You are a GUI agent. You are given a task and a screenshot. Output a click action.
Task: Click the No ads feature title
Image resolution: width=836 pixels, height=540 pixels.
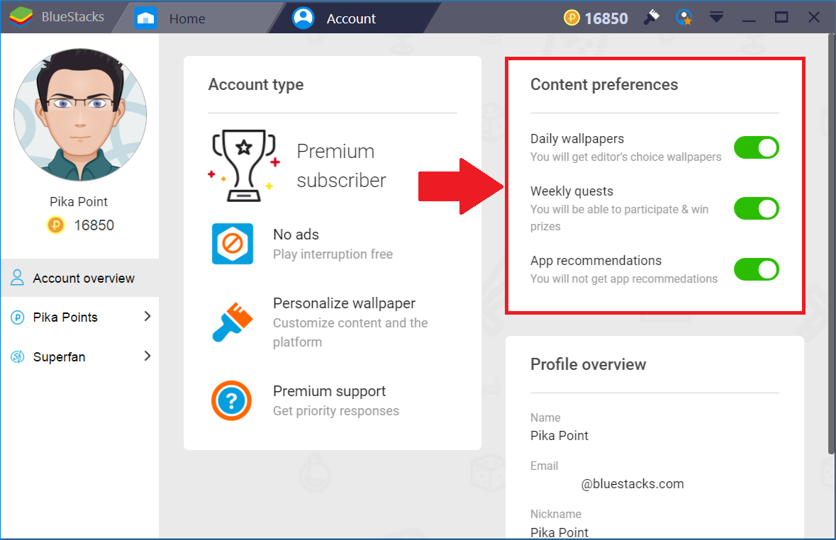(x=296, y=235)
